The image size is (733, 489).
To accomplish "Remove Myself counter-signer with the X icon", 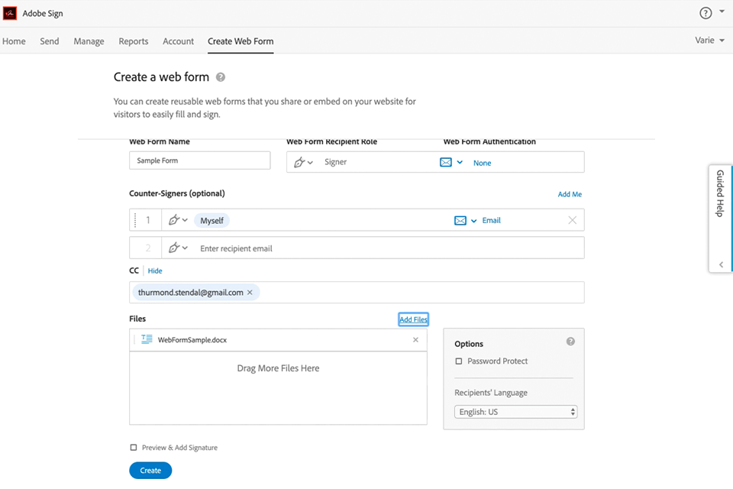I will (573, 220).
